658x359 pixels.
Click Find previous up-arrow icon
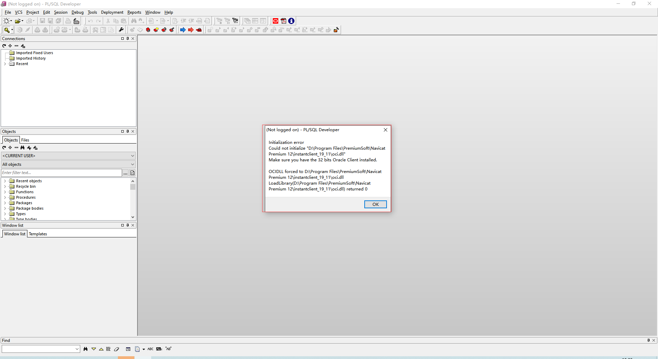click(101, 349)
